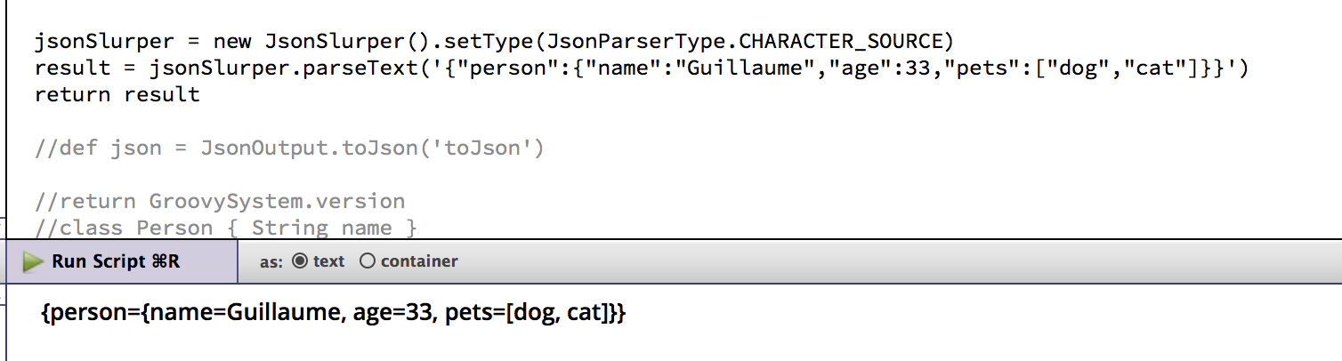Select the text output radio button
Viewport: 1342px width, 361px height.
(x=300, y=261)
